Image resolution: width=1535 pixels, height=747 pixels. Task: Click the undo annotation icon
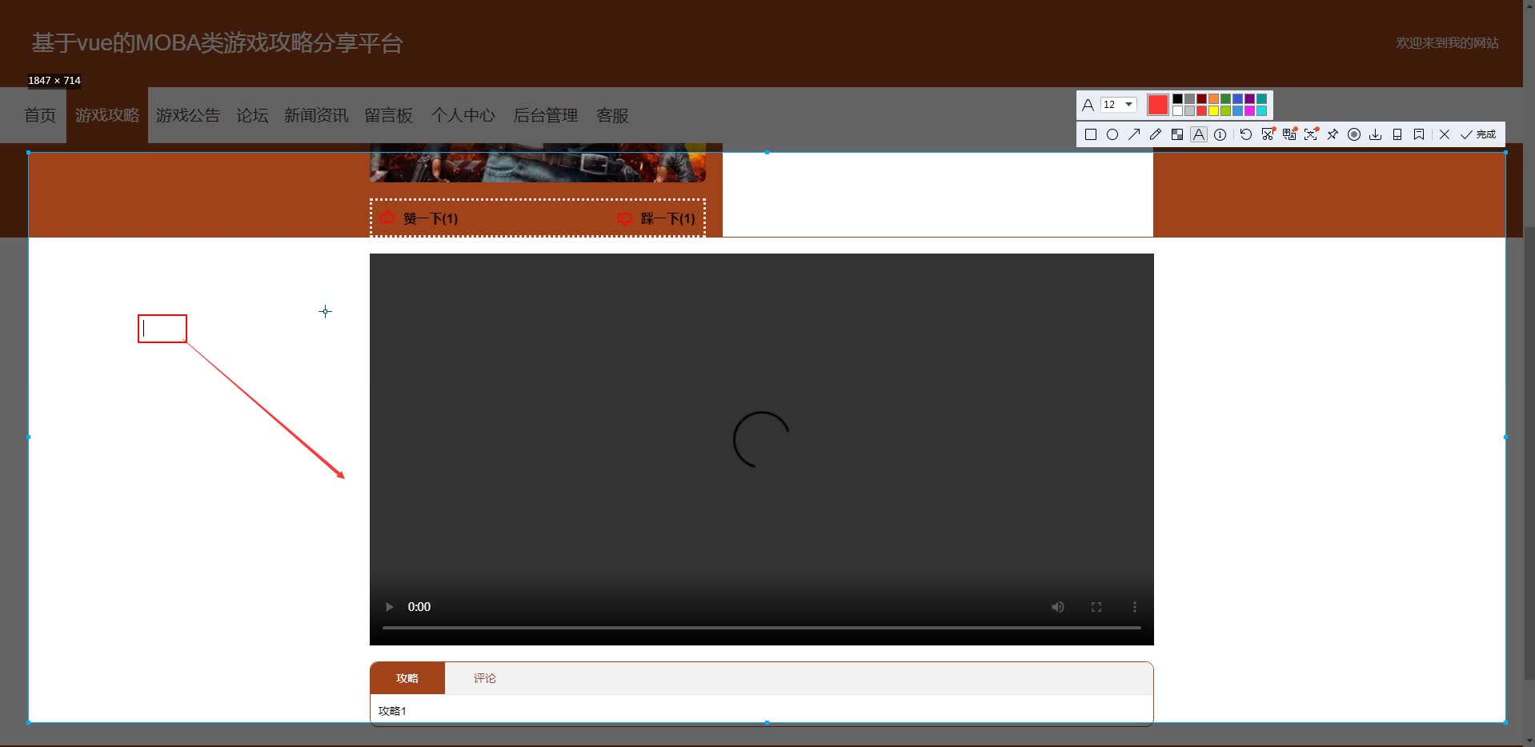(x=1245, y=134)
